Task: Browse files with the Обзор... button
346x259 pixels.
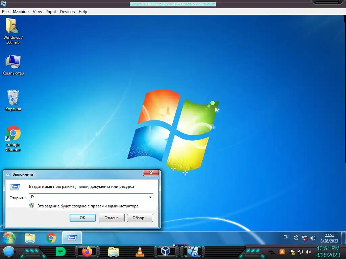Action: [x=140, y=218]
